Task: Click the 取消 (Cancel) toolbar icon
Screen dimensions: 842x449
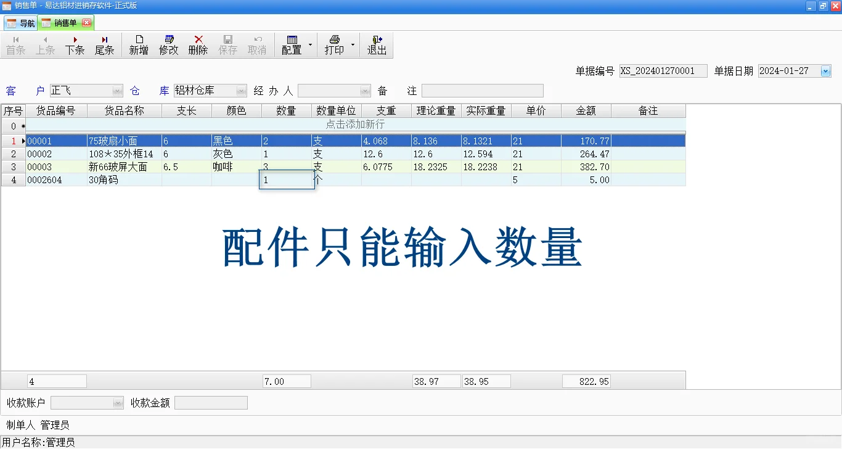Action: pyautogui.click(x=257, y=44)
